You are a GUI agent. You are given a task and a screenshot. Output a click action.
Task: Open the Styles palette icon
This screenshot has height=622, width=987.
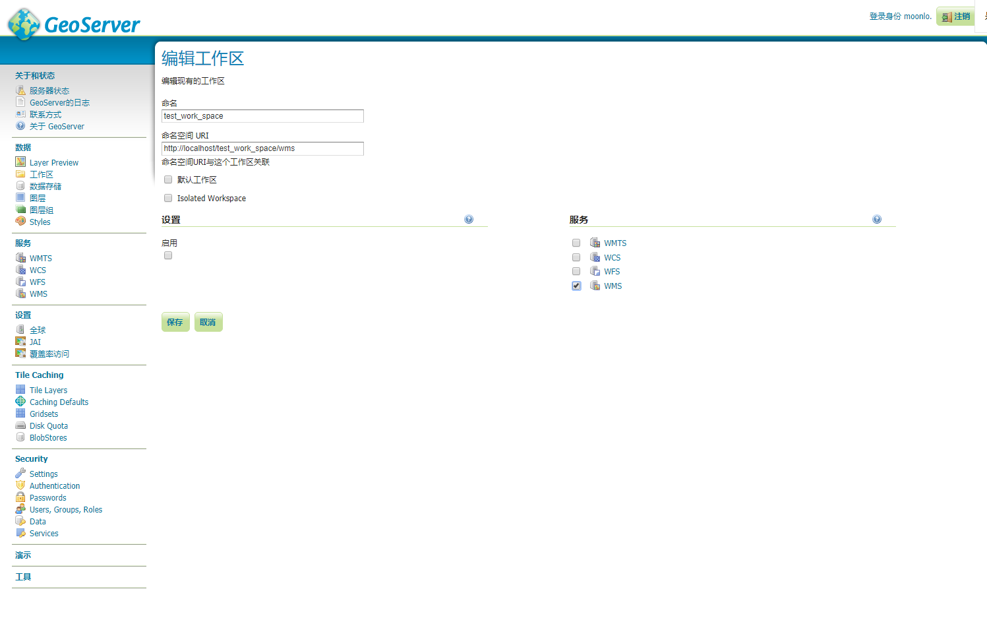[x=20, y=222]
